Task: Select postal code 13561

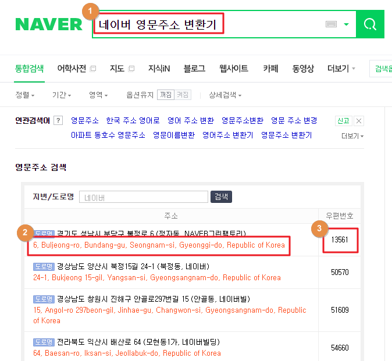Action: click(340, 240)
